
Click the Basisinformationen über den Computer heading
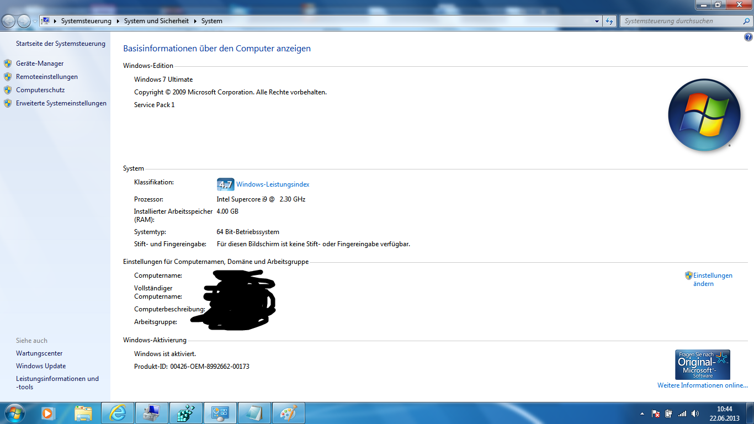pos(217,49)
